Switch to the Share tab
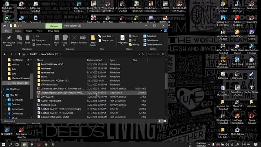 click(x=29, y=31)
